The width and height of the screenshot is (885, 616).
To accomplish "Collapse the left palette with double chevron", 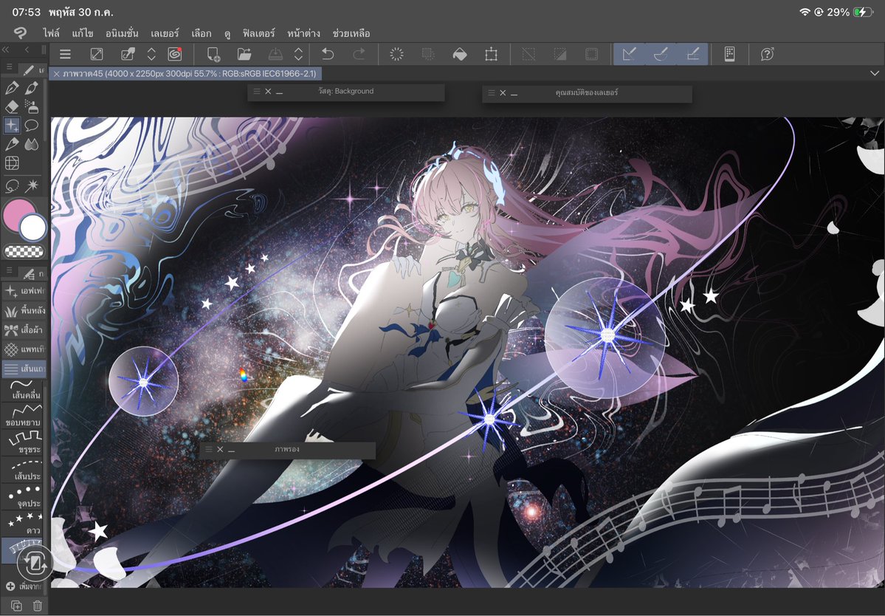I will (x=6, y=49).
